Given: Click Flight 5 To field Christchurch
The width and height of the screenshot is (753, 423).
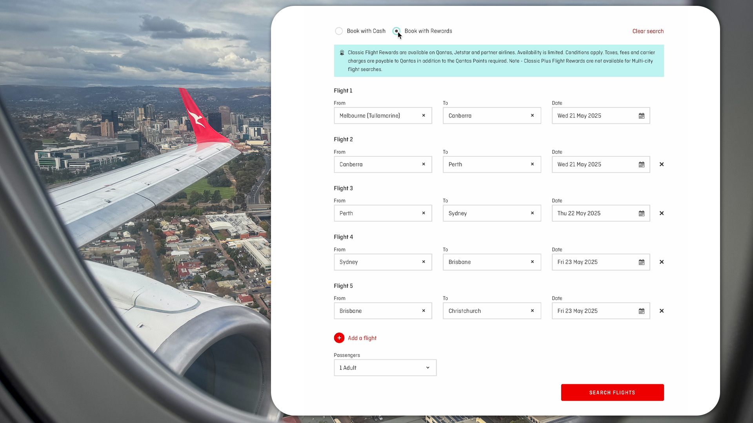Looking at the screenshot, I should point(492,311).
